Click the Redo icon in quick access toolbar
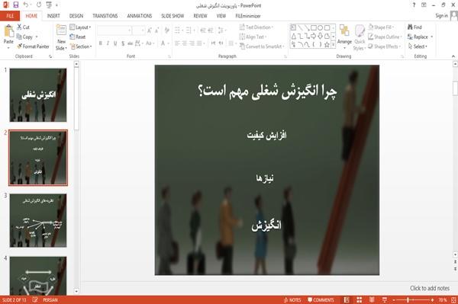The image size is (458, 304). [x=39, y=5]
